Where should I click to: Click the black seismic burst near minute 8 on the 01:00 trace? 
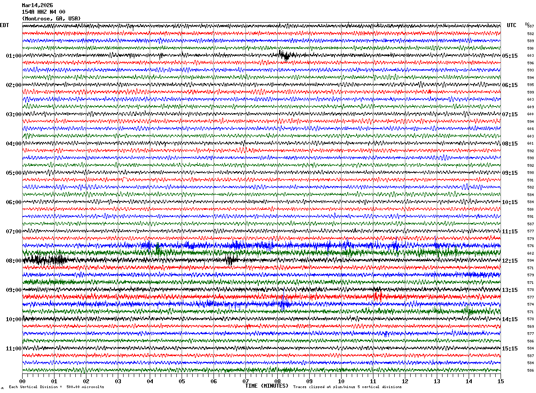(286, 55)
